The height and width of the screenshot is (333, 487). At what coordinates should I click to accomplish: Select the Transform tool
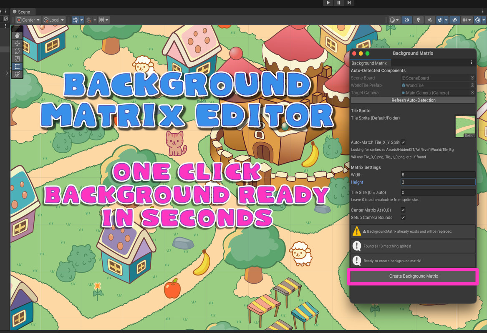(17, 74)
